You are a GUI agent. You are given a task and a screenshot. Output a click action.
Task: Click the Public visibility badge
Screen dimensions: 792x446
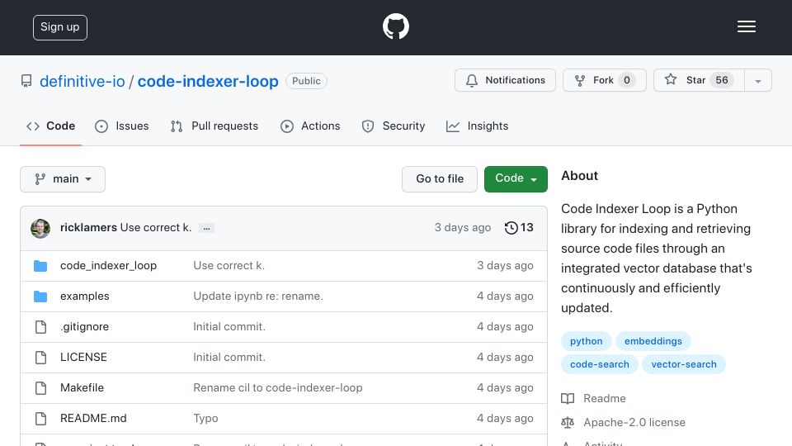(306, 81)
